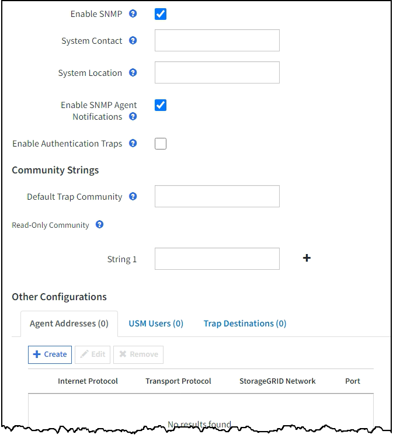Click the Internet Protocol column header
Image resolution: width=393 pixels, height=438 pixels.
coord(88,381)
